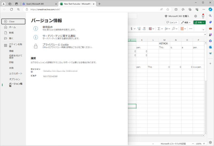Click the browser refresh icon

tap(12, 9)
